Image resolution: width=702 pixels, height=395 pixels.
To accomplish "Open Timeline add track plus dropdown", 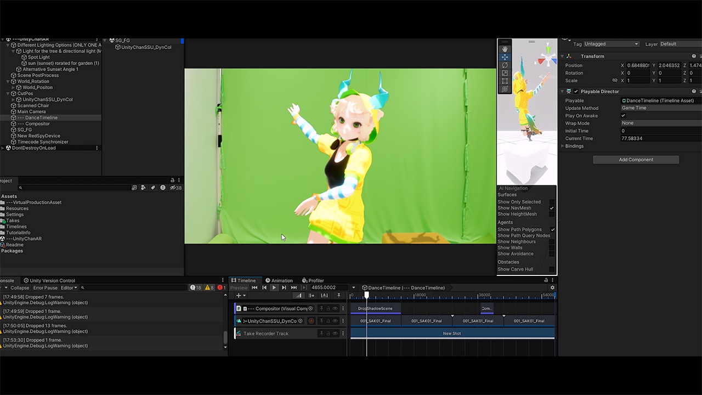I will tap(241, 296).
